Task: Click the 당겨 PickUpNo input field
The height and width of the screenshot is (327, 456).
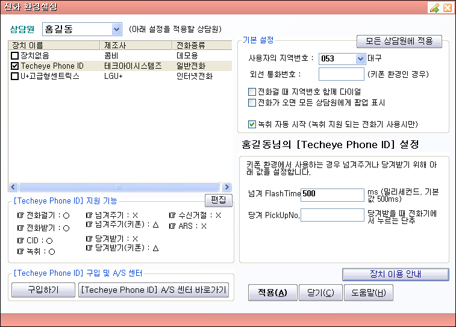Action: (333, 215)
